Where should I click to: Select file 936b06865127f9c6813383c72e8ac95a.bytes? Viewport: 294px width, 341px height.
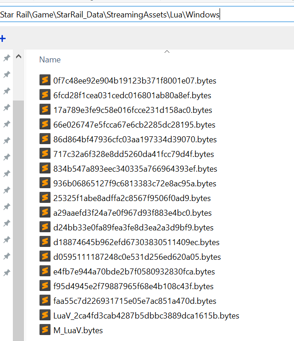135,183
